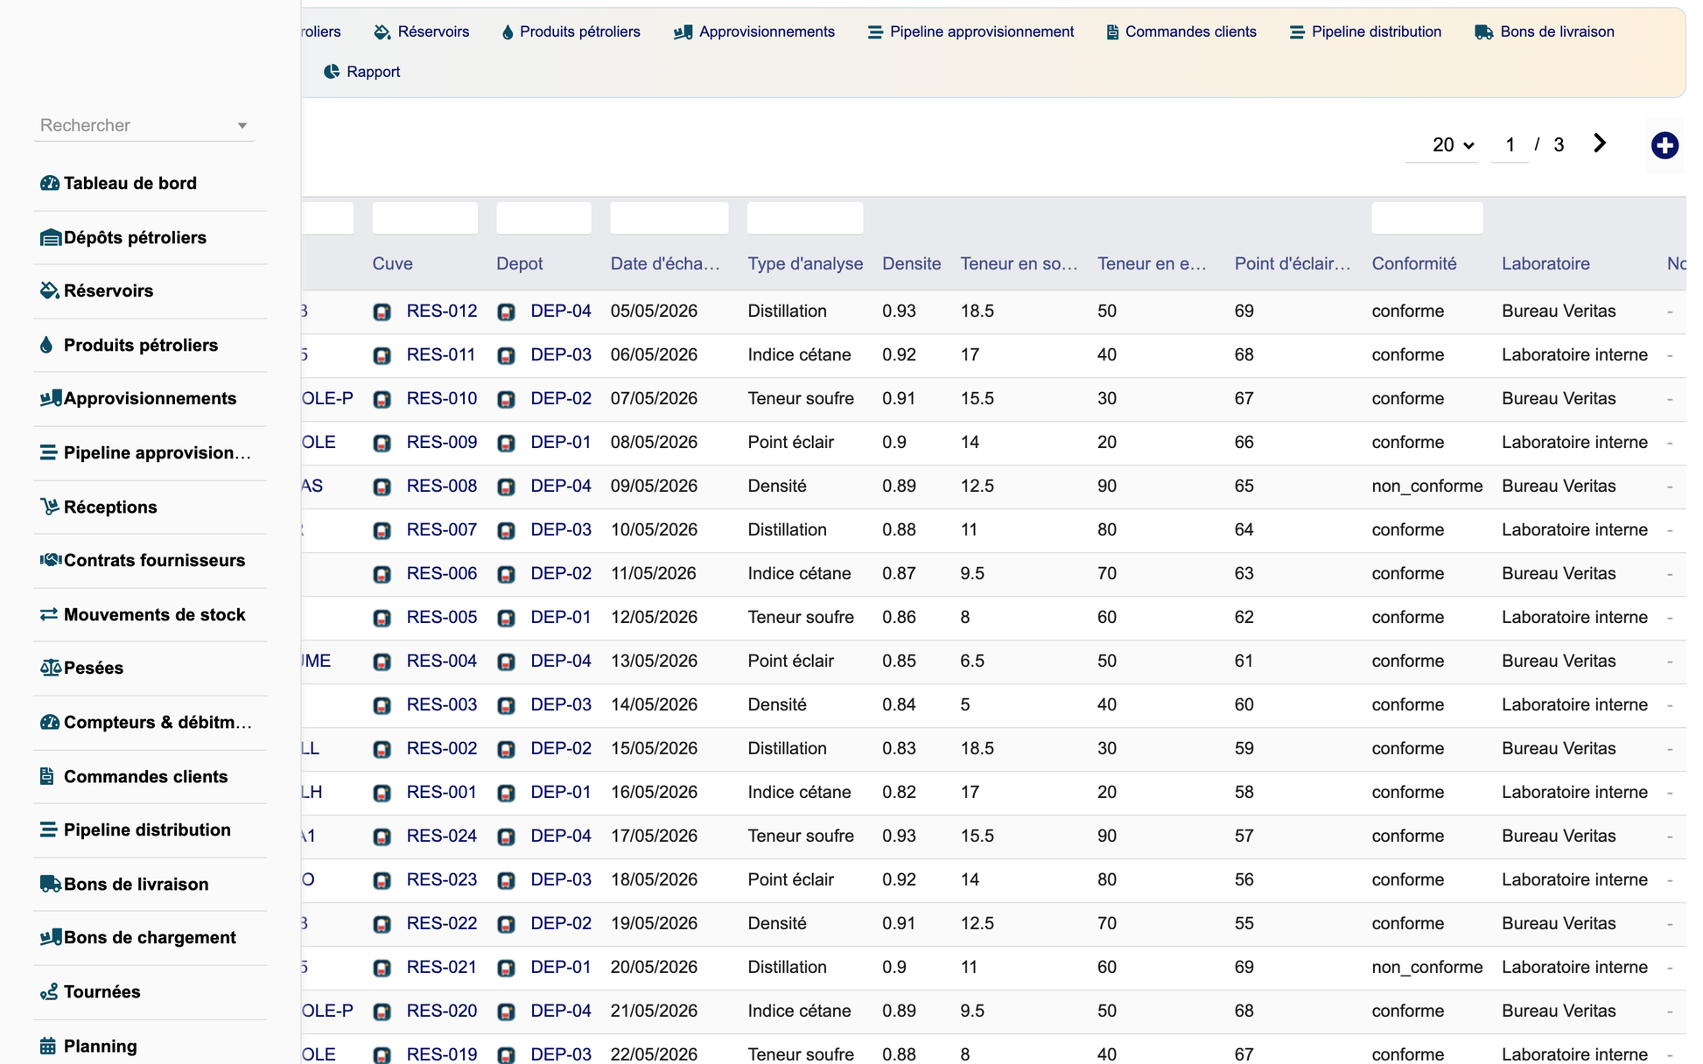Image resolution: width=1703 pixels, height=1064 pixels.
Task: Sort by Teneur en soufre column header
Action: (x=1019, y=263)
